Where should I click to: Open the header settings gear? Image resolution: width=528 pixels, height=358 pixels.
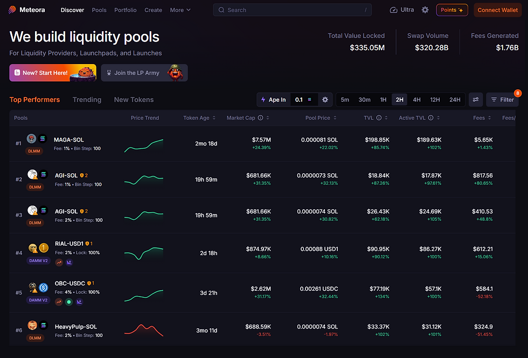tap(425, 10)
